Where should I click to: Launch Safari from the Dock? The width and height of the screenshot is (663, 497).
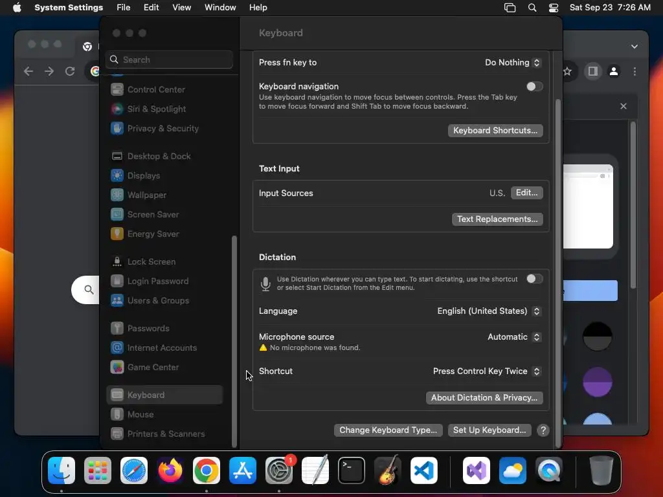point(134,470)
